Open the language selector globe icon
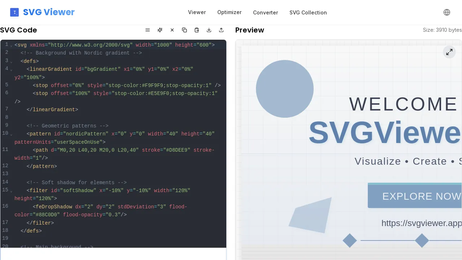462x260 pixels. (447, 12)
